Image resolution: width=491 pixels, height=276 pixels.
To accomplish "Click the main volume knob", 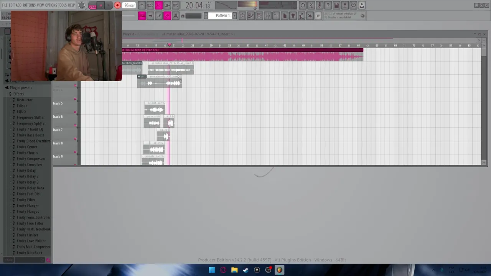I will coord(82,5).
